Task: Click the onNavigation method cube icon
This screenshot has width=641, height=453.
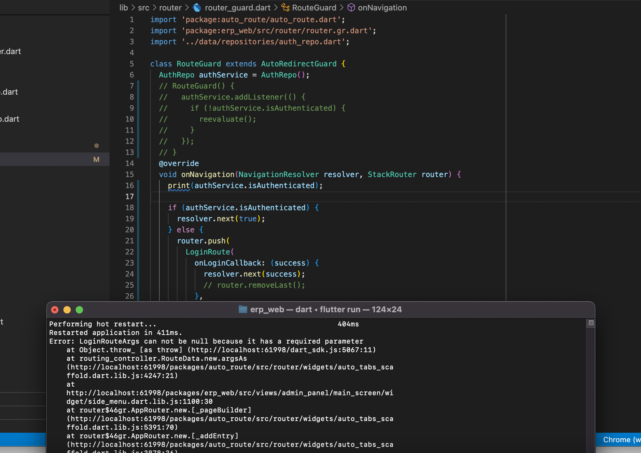Action: click(351, 8)
